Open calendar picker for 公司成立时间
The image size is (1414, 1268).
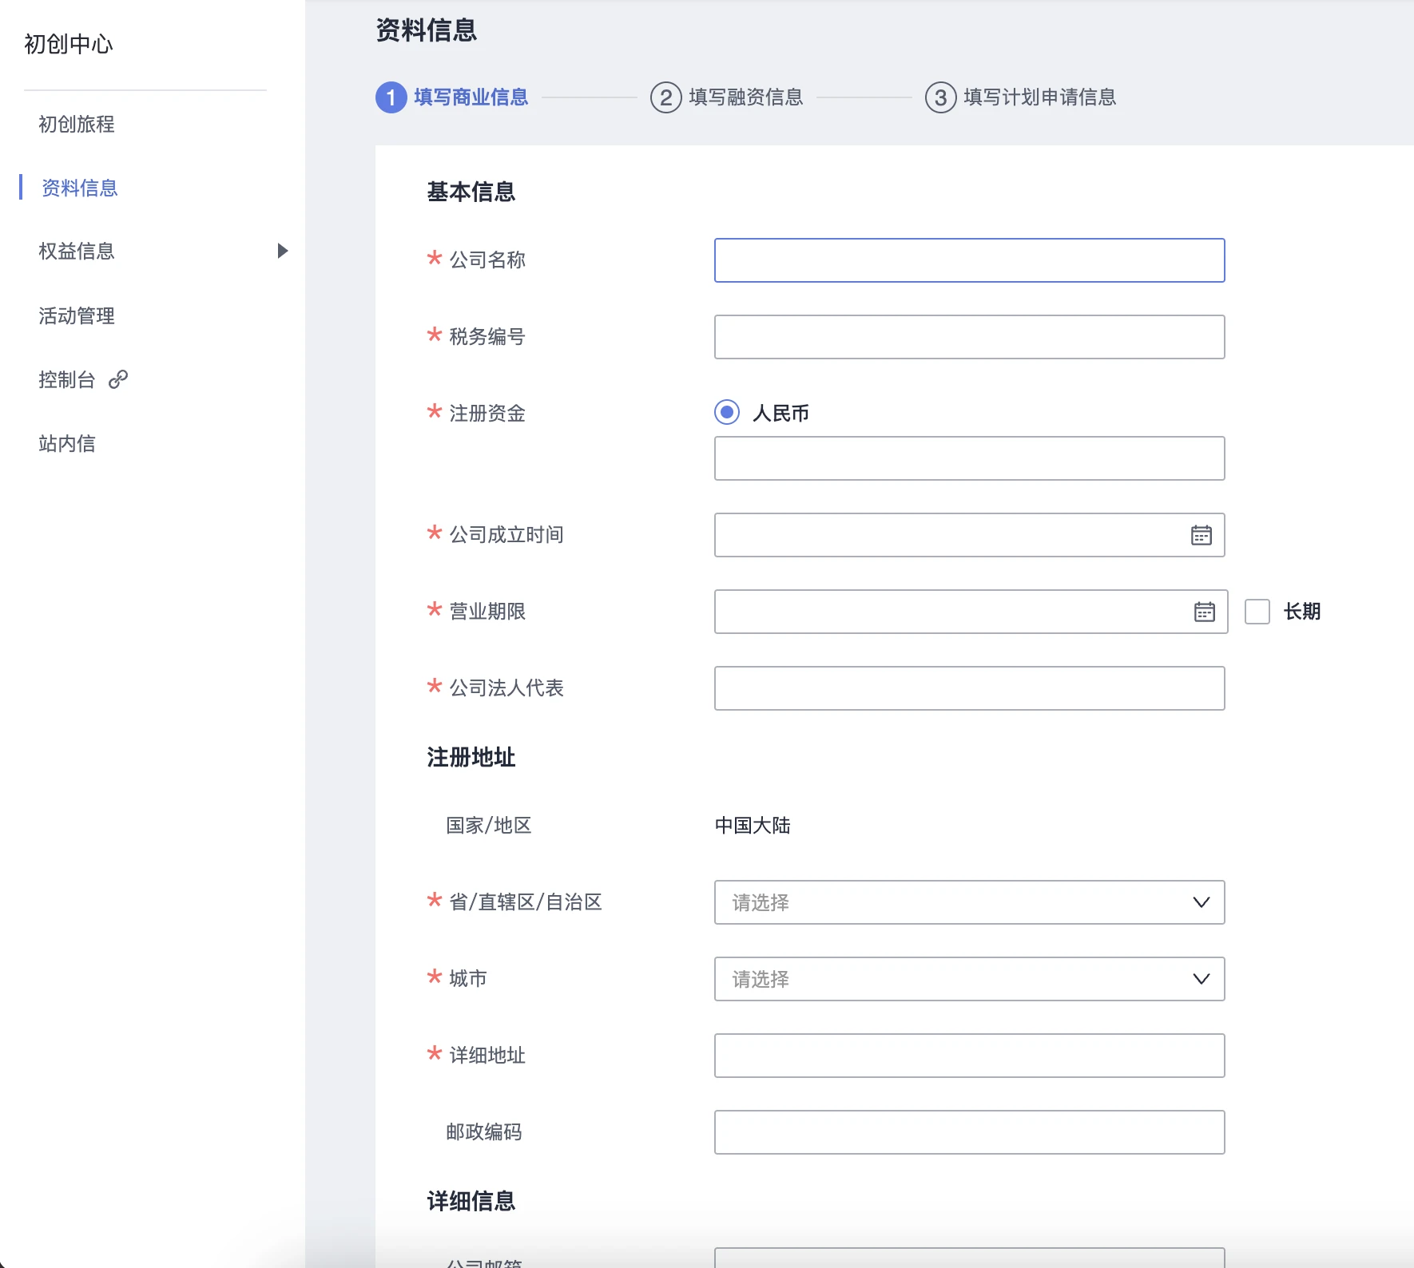(x=1201, y=535)
